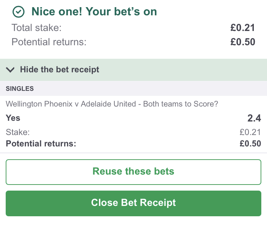Click the 'Nice one! Your bet's on' heading
The image size is (267, 233).
click(x=94, y=12)
